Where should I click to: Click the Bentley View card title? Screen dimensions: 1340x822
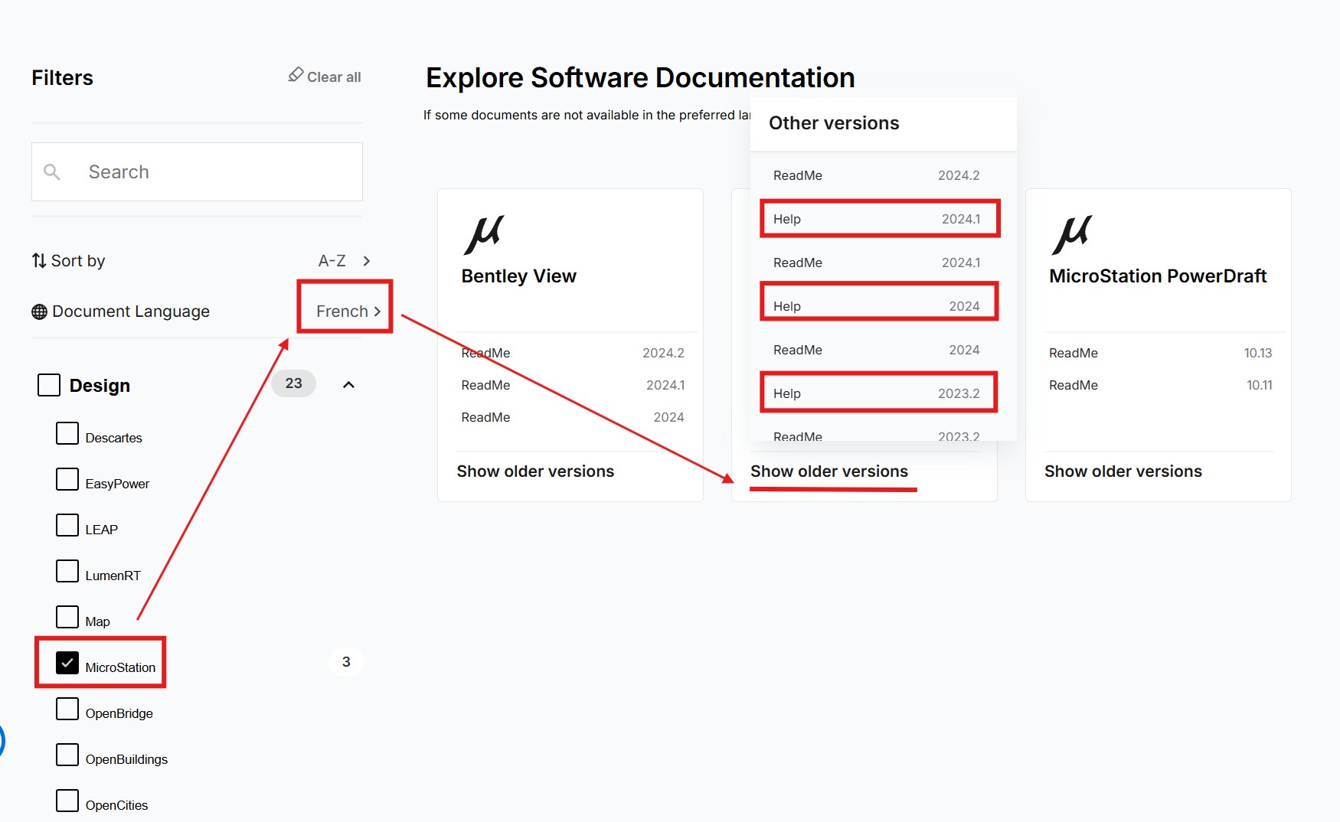pyautogui.click(x=518, y=276)
